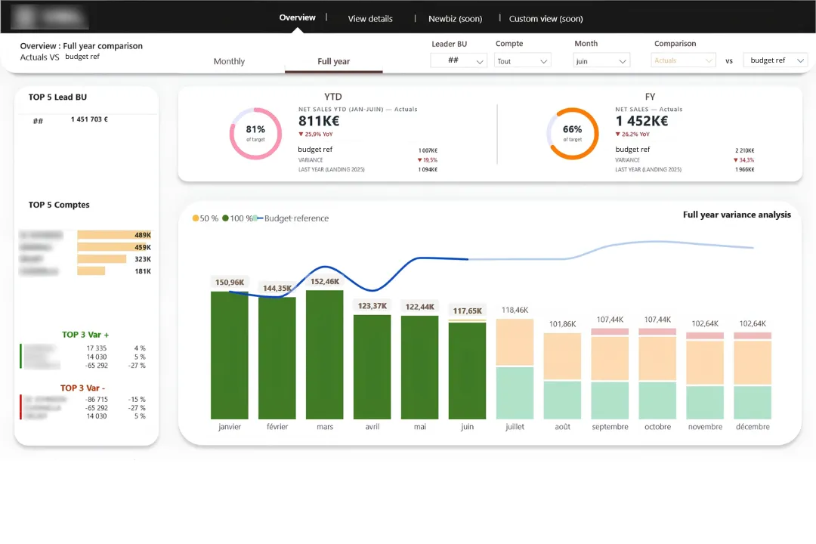The height and width of the screenshot is (544, 816).
Task: Select the novembre stacked bar
Action: click(705, 376)
